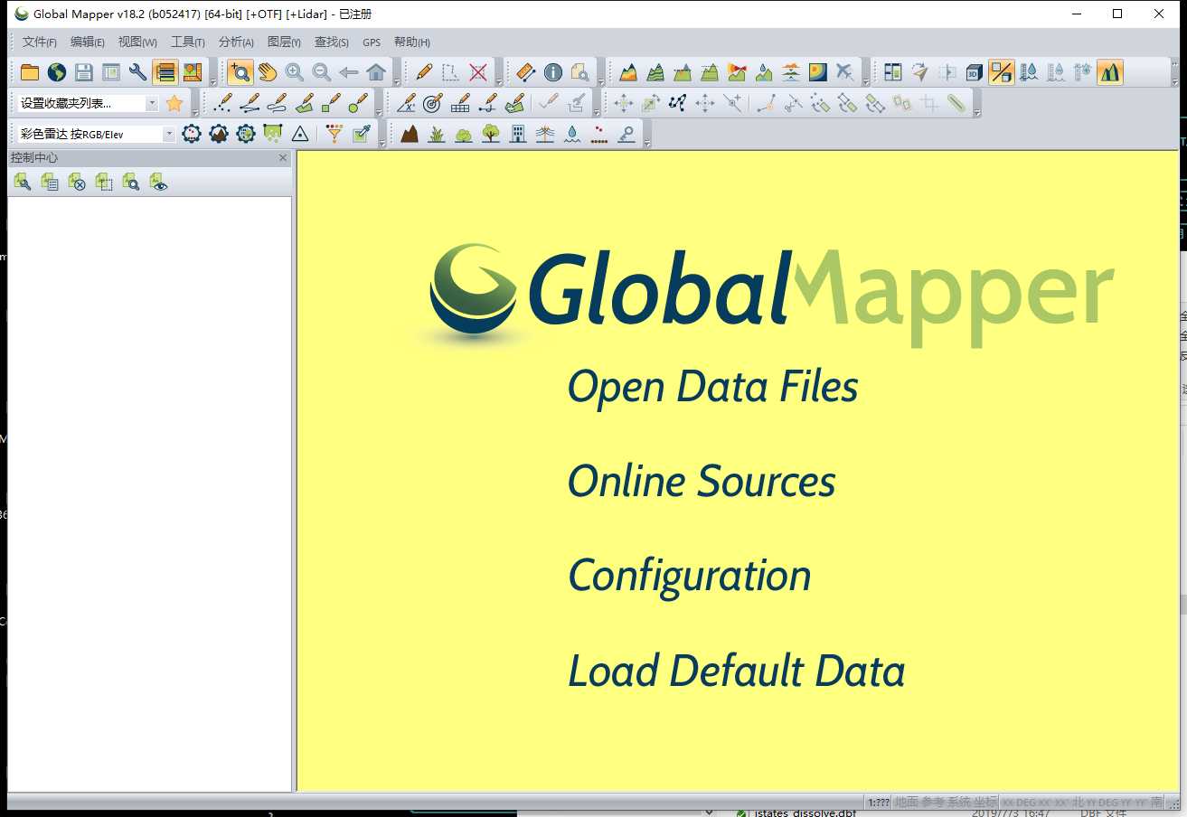The width and height of the screenshot is (1187, 817).
Task: Select the feature info tool icon
Action: pyautogui.click(x=553, y=72)
